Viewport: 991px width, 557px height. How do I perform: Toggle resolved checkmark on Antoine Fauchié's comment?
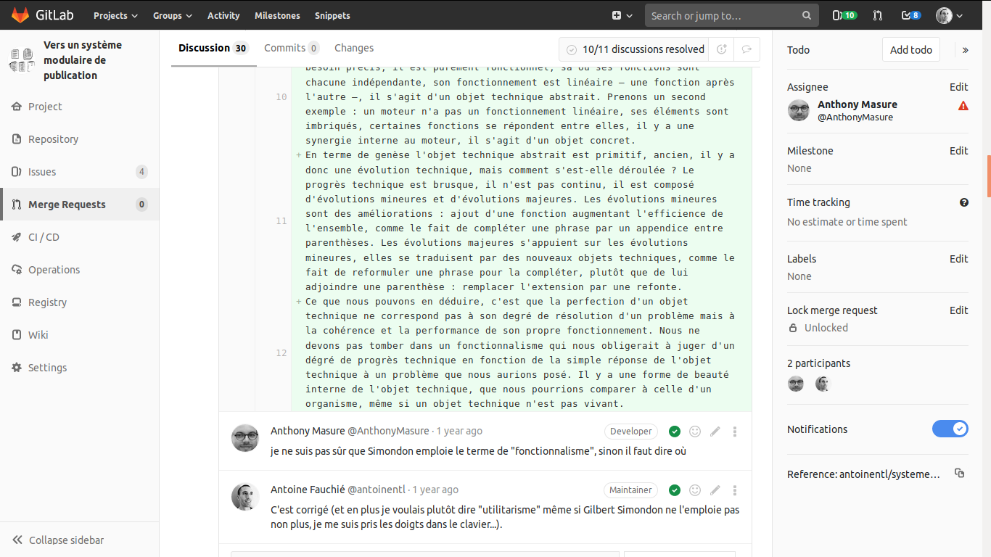tap(675, 490)
